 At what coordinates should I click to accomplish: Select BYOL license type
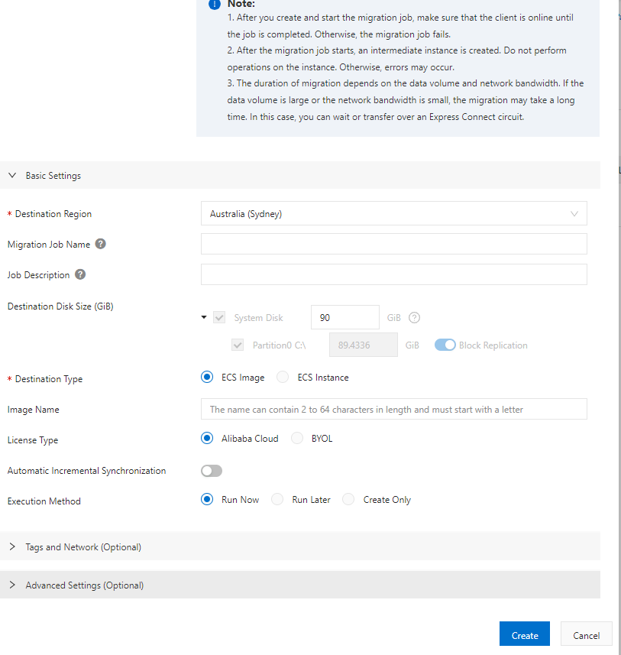pos(297,439)
